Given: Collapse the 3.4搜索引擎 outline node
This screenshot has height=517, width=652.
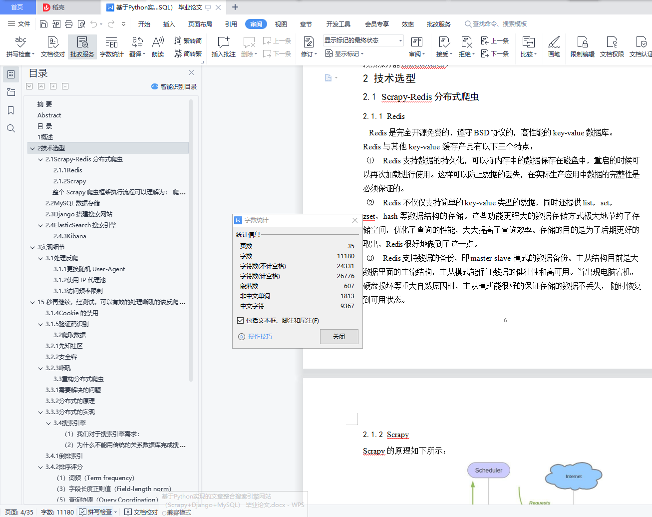Looking at the screenshot, I should tap(48, 423).
